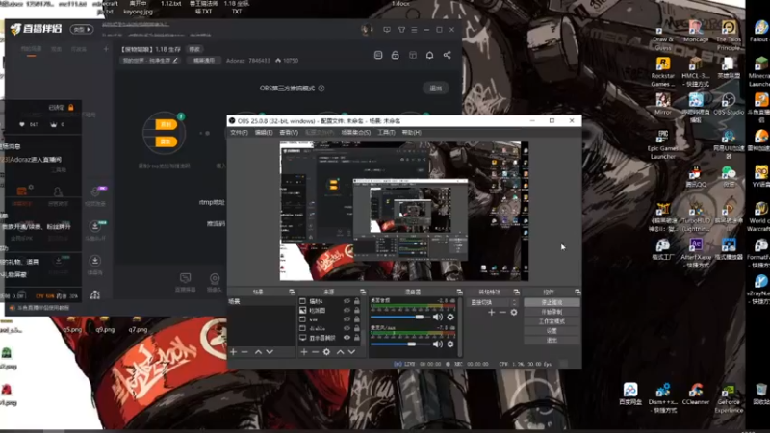The width and height of the screenshot is (770, 433).
Task: Float the Controls dock panel icon
Action: (x=577, y=292)
